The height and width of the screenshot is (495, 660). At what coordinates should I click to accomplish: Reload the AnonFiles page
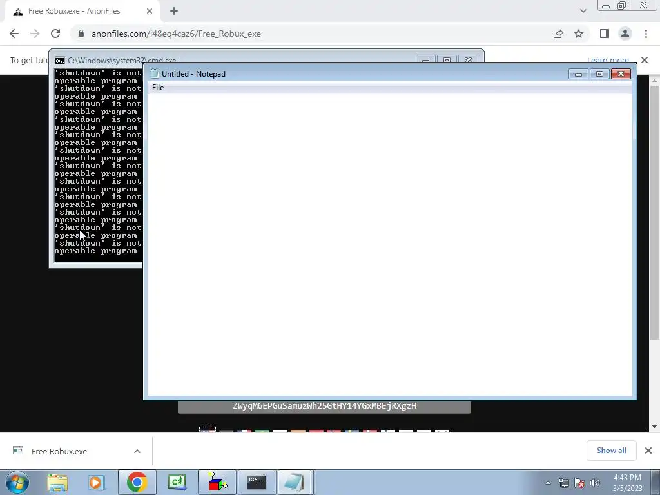(55, 34)
